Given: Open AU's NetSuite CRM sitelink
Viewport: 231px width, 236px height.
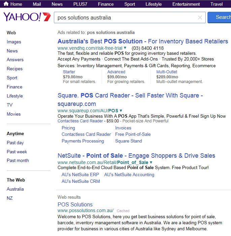Looking at the screenshot, I should pos(80,181).
